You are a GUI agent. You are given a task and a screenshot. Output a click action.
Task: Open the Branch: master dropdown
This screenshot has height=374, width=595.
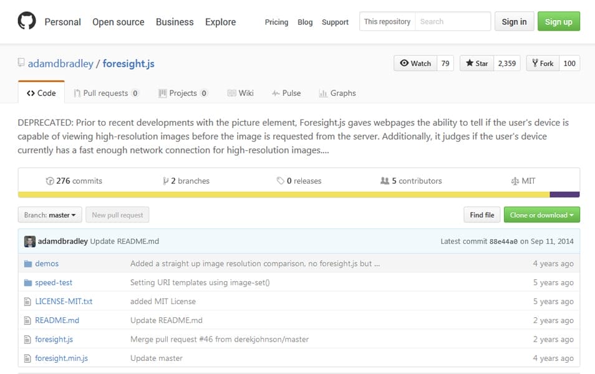49,214
